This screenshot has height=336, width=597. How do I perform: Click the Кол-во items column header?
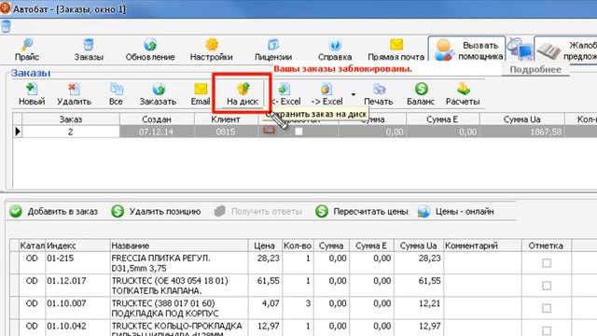(298, 245)
